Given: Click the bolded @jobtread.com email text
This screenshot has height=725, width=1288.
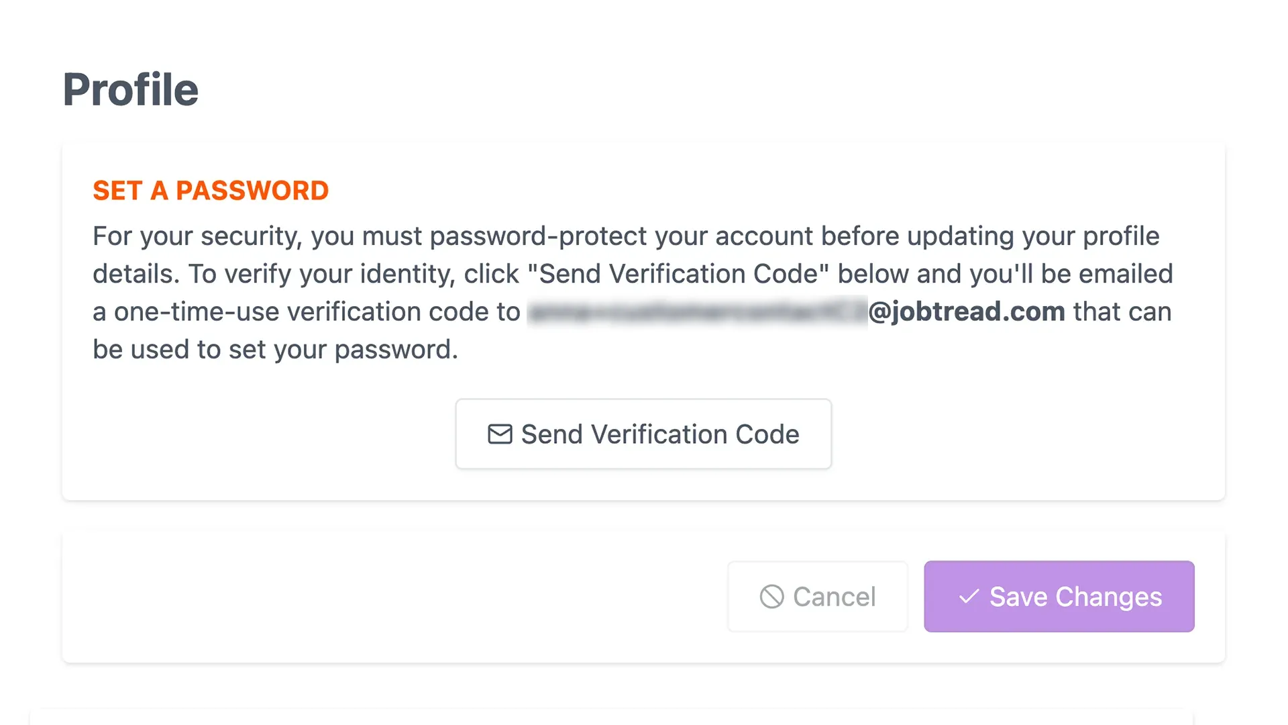Looking at the screenshot, I should [x=963, y=311].
